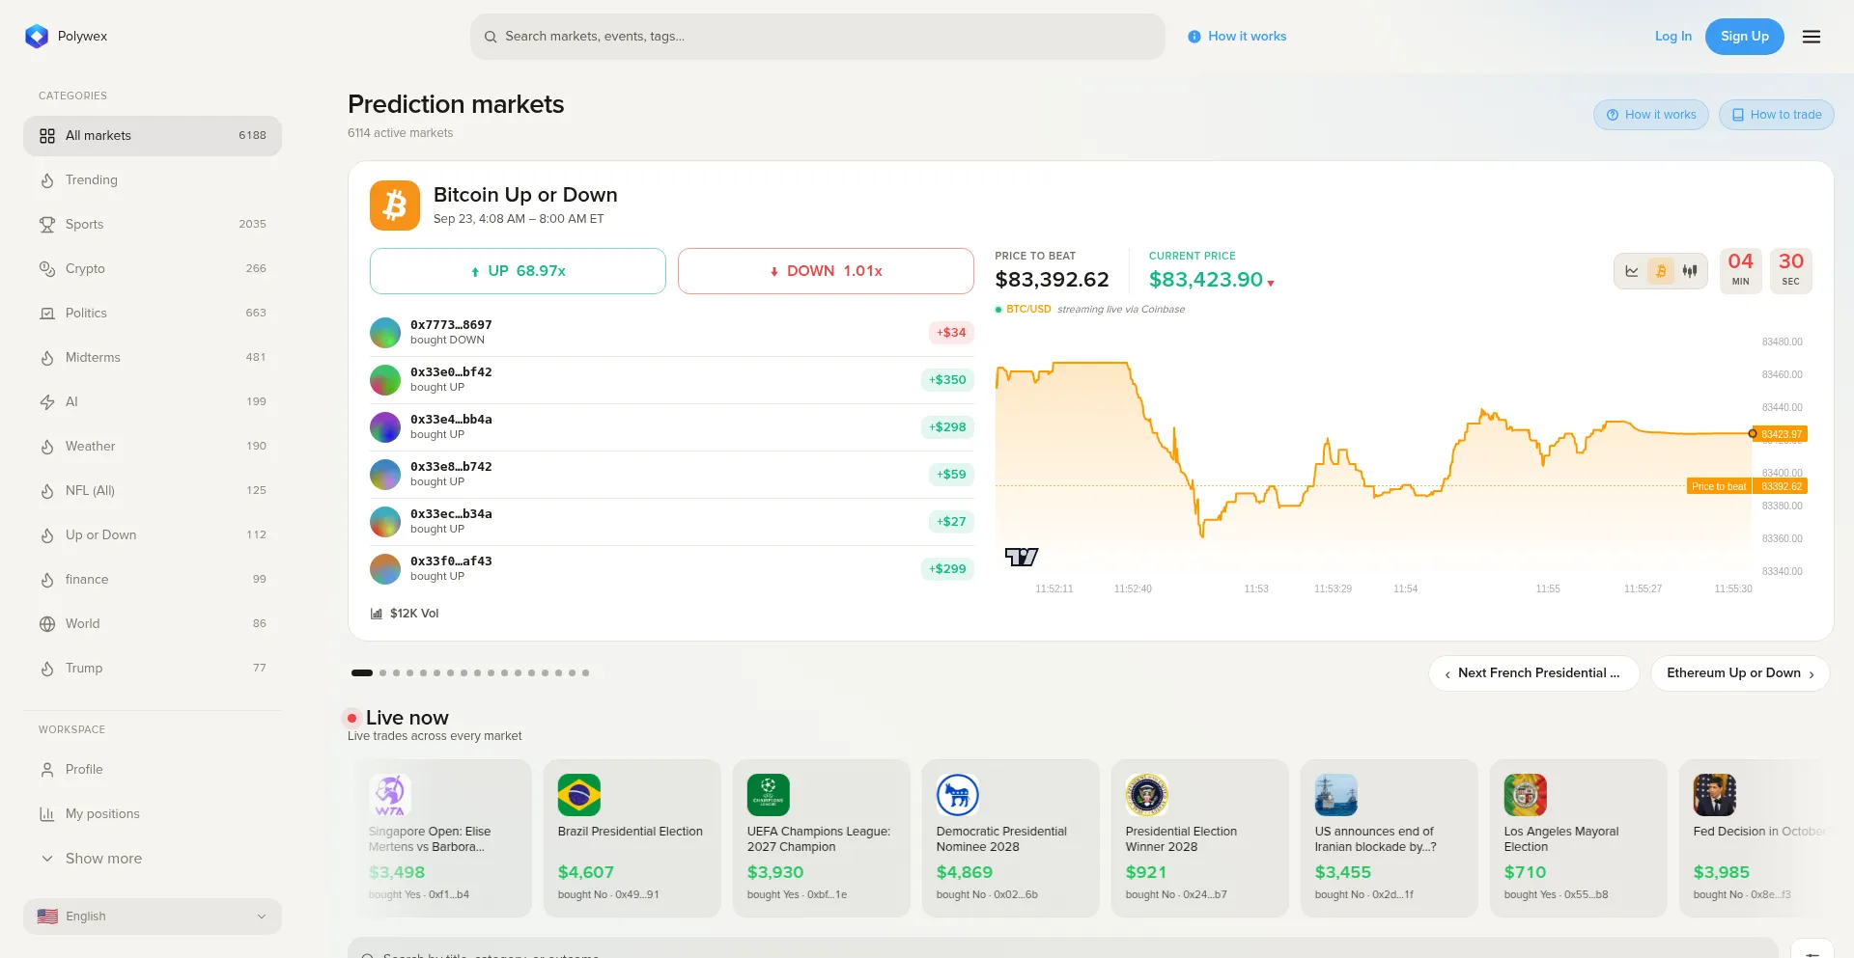Image resolution: width=1854 pixels, height=958 pixels.
Task: Click the Democratic donkey logo icon
Action: pos(958,795)
